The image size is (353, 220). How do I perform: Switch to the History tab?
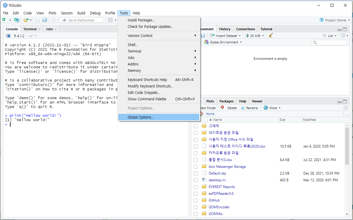coord(225,29)
